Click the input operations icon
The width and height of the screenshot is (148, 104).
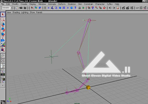(110, 8)
